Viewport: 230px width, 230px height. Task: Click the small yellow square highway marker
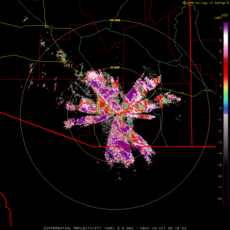(46, 26)
